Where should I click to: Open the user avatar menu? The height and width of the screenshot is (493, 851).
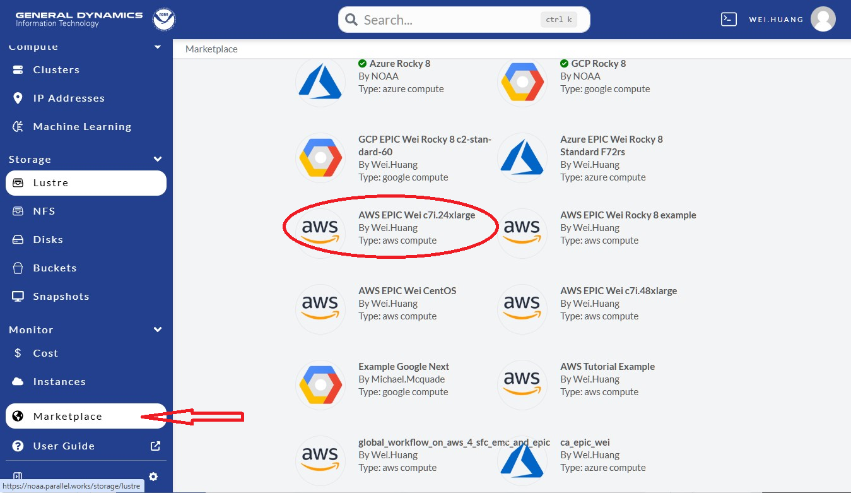tap(823, 19)
